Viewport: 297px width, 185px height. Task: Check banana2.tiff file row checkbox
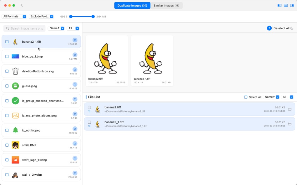point(89,107)
